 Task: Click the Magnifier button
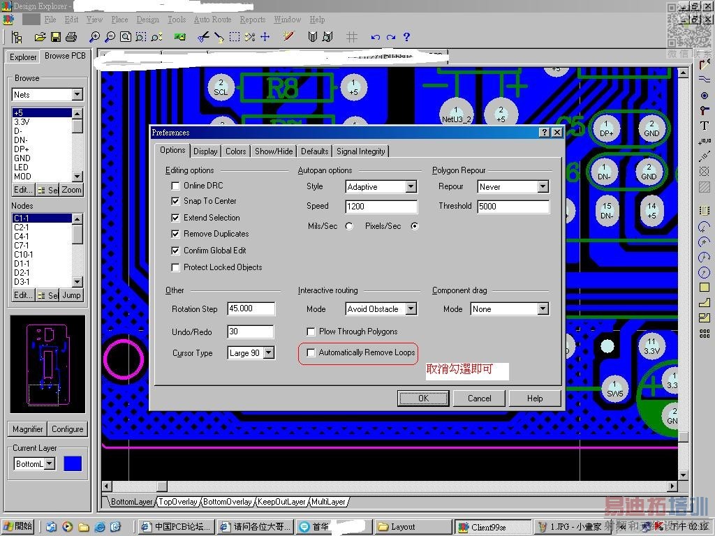pyautogui.click(x=27, y=429)
